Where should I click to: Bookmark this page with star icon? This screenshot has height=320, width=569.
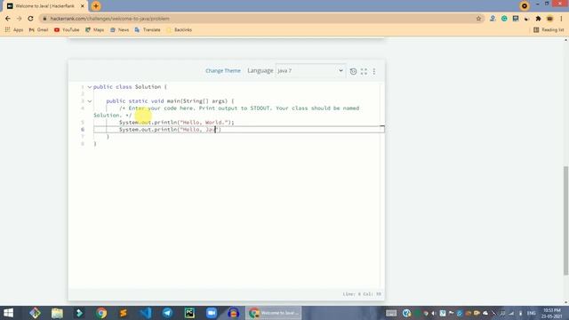pyautogui.click(x=478, y=19)
